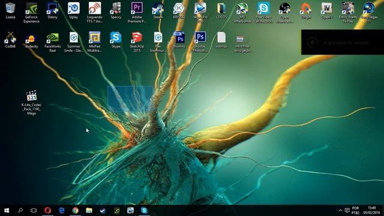
Task: Select the Rae Sremmurd audio file
Action: coord(158,42)
